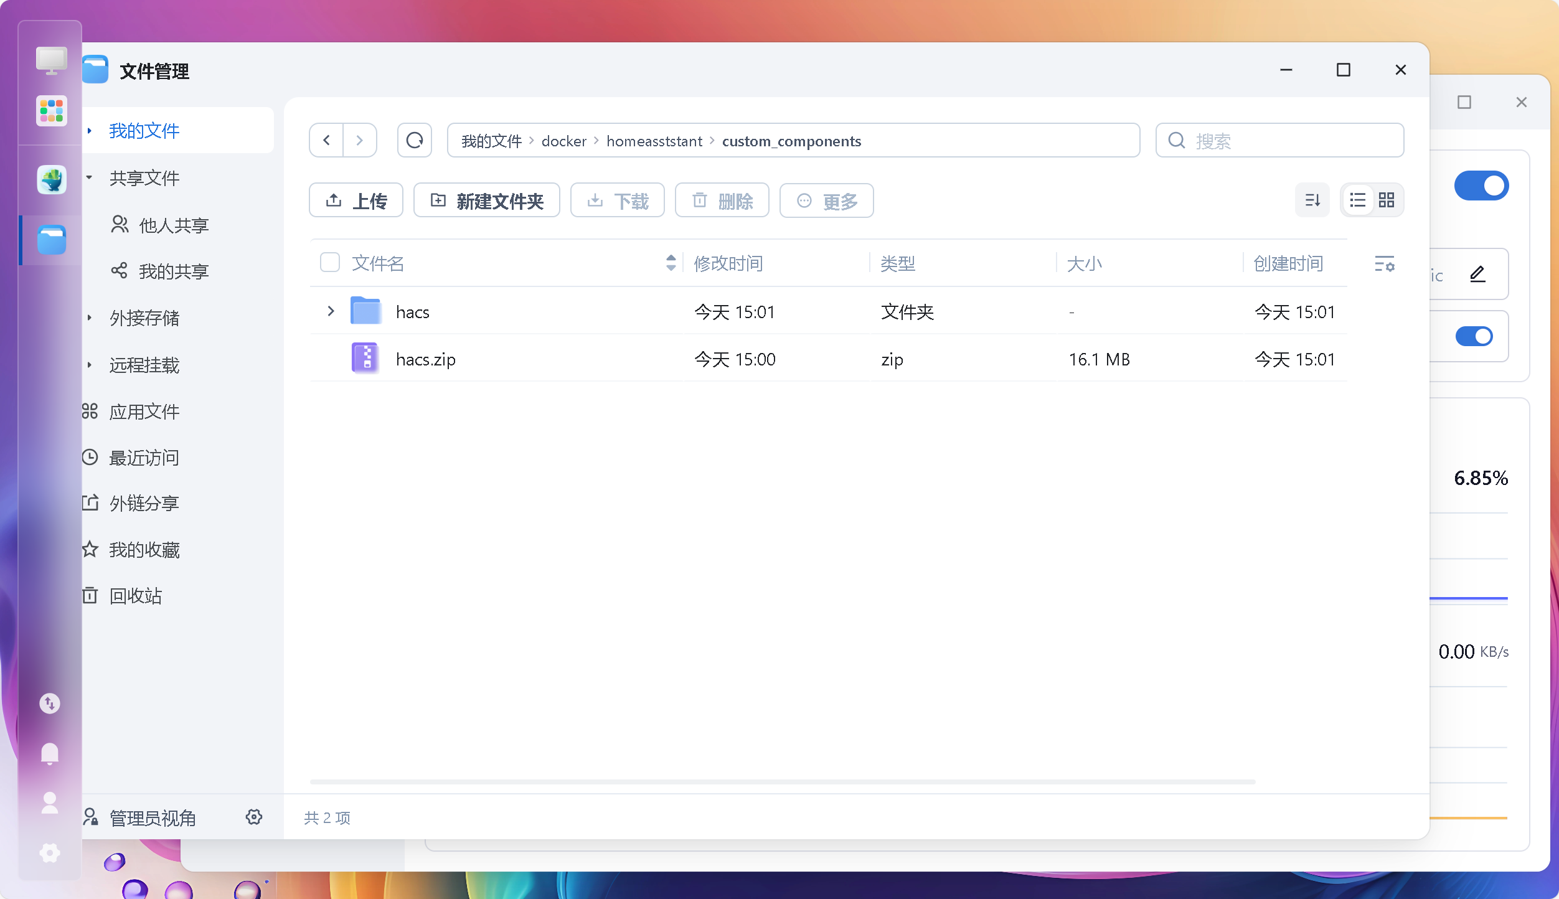1559x899 pixels.
Task: Select 他人共享 in sidebar
Action: pyautogui.click(x=159, y=225)
